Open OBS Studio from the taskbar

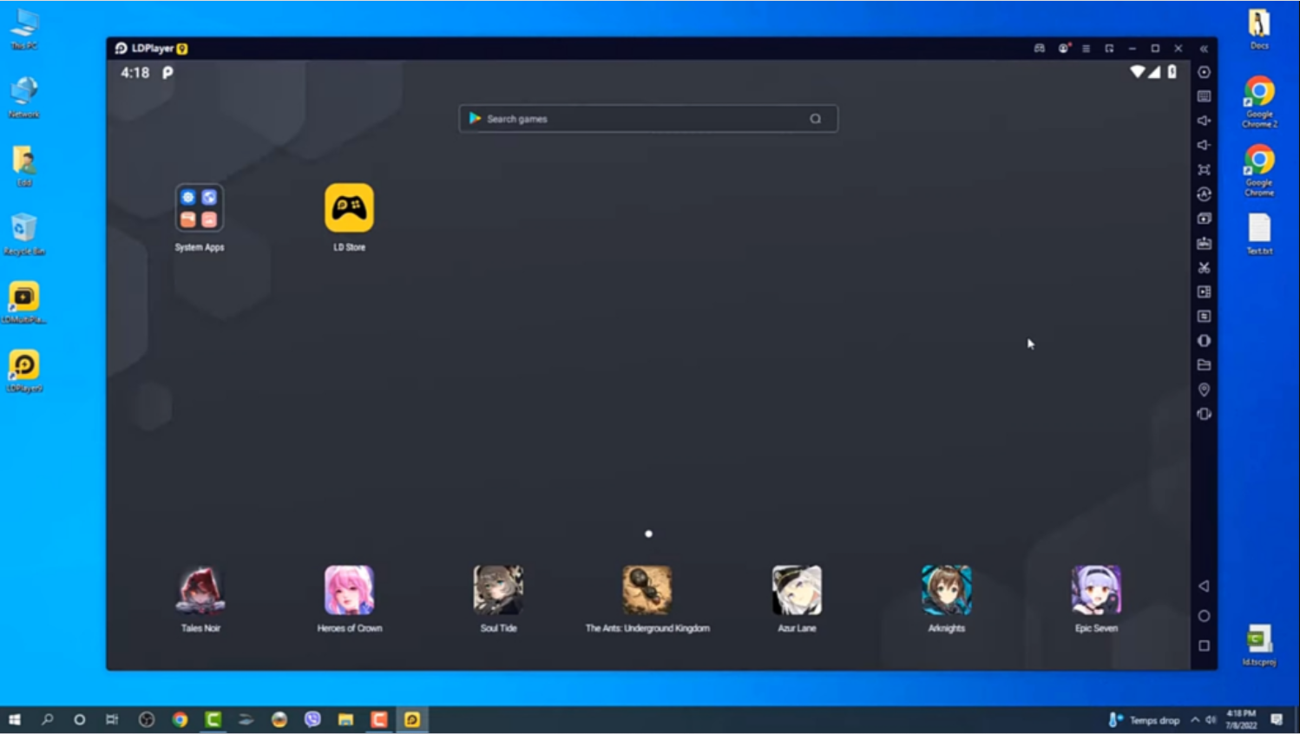147,719
